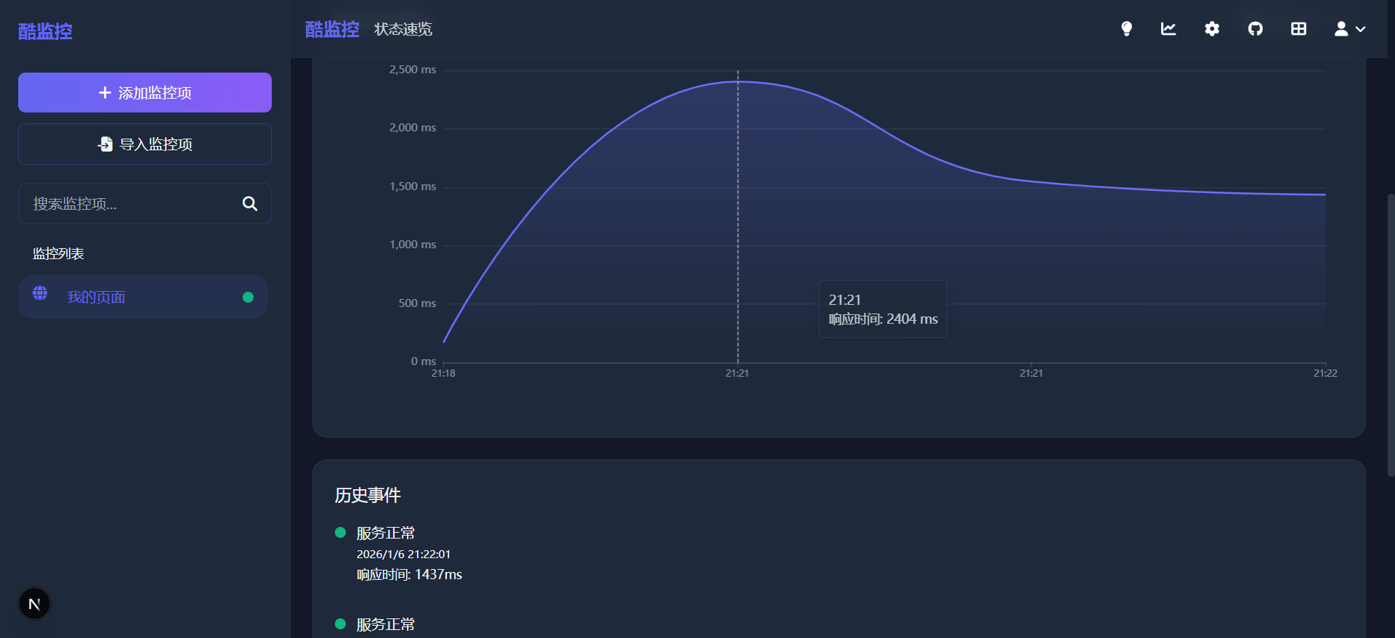Image resolution: width=1395 pixels, height=638 pixels.
Task: Click the page vertical scrollbar
Action: pyautogui.click(x=1391, y=334)
